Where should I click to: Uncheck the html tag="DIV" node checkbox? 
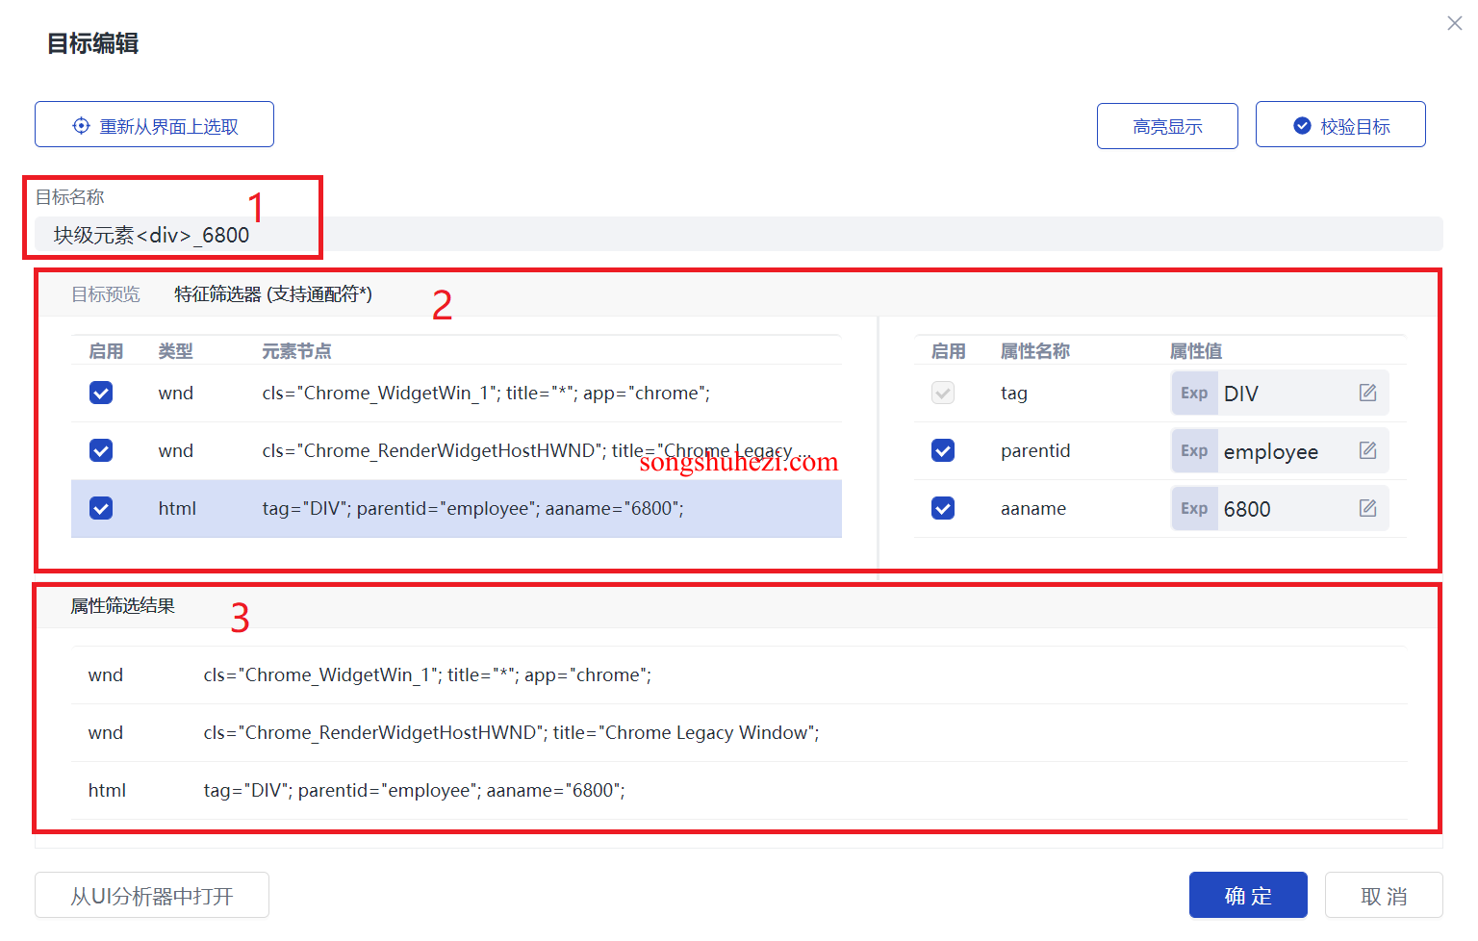pyautogui.click(x=101, y=508)
